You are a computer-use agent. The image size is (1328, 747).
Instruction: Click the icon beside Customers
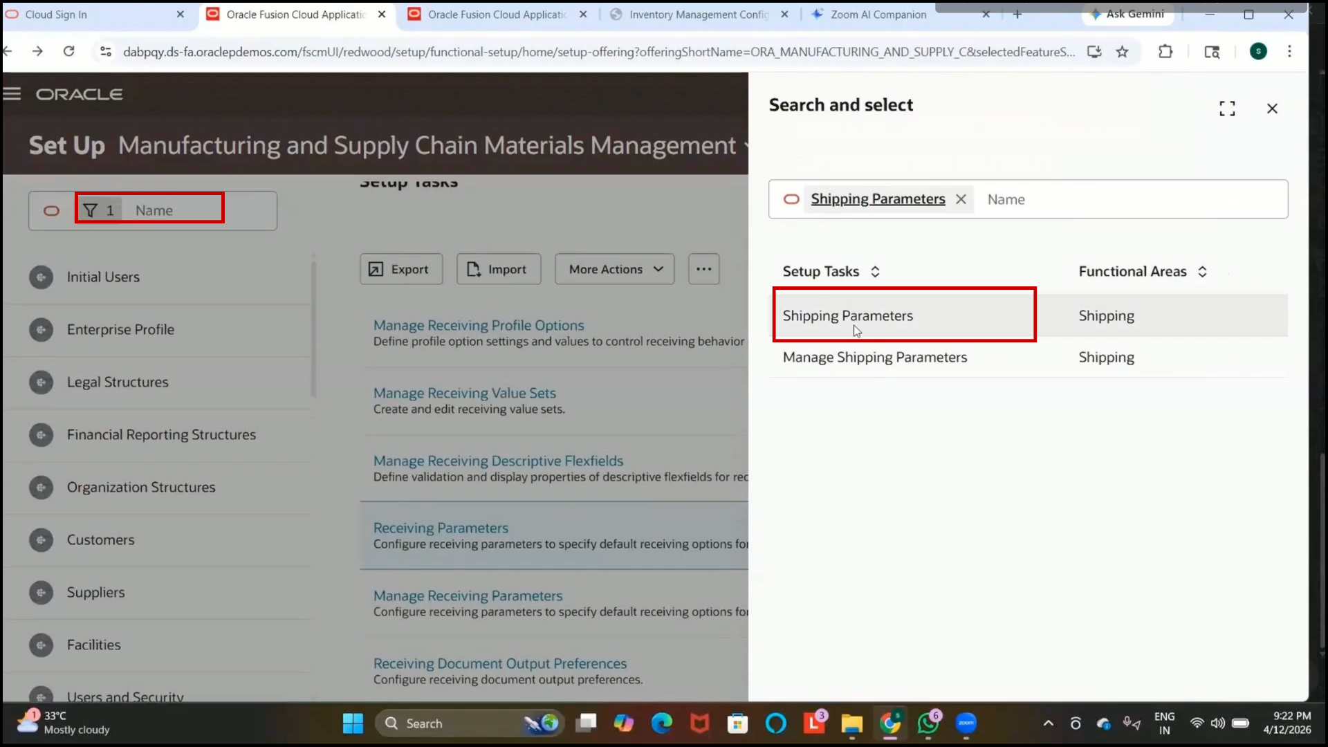click(41, 540)
